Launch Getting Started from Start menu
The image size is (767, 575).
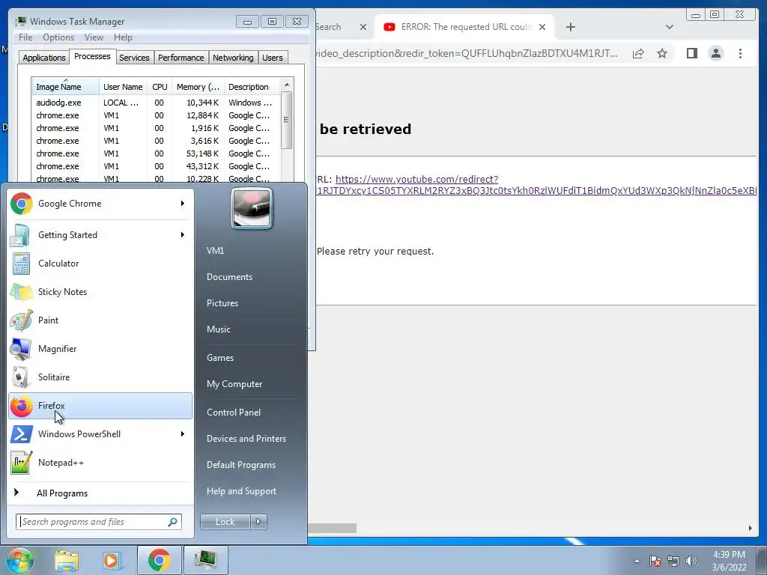tap(100, 234)
